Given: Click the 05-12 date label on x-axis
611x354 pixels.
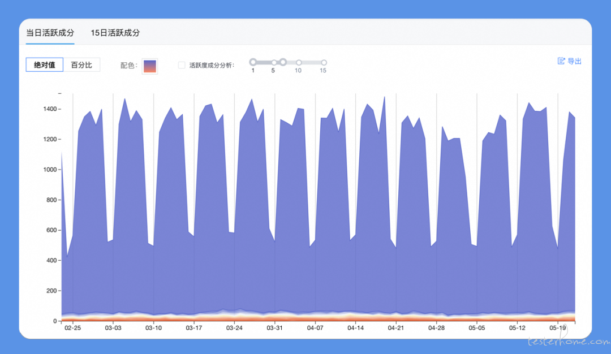Looking at the screenshot, I should (x=517, y=328).
